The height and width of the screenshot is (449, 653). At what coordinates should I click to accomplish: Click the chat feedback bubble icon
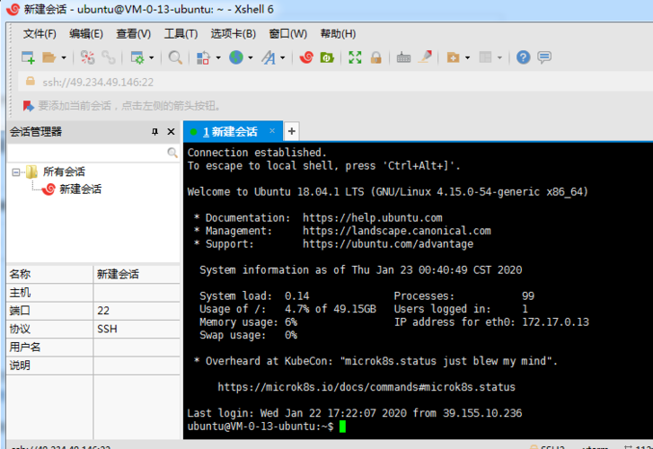544,57
